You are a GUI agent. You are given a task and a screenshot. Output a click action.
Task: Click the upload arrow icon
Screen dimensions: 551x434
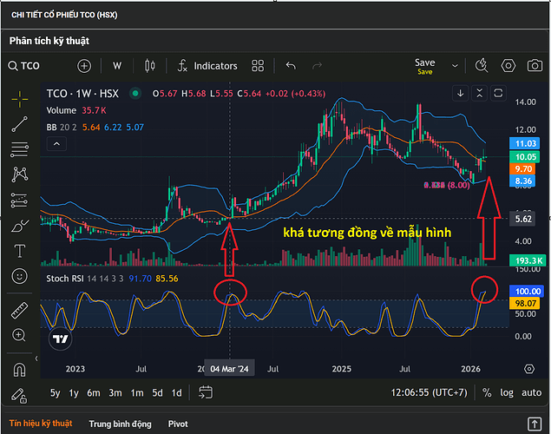[x=535, y=424]
